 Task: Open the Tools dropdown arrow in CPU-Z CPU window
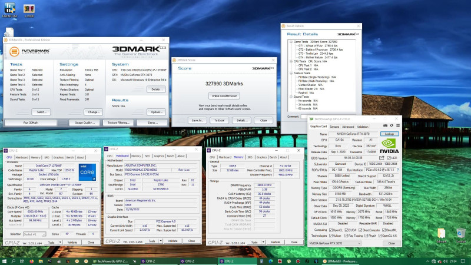pyautogui.click(x=60, y=242)
